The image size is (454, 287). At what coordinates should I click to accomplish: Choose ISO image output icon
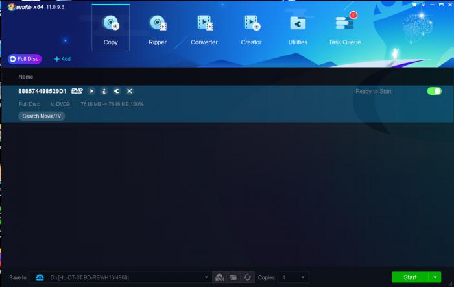219,277
